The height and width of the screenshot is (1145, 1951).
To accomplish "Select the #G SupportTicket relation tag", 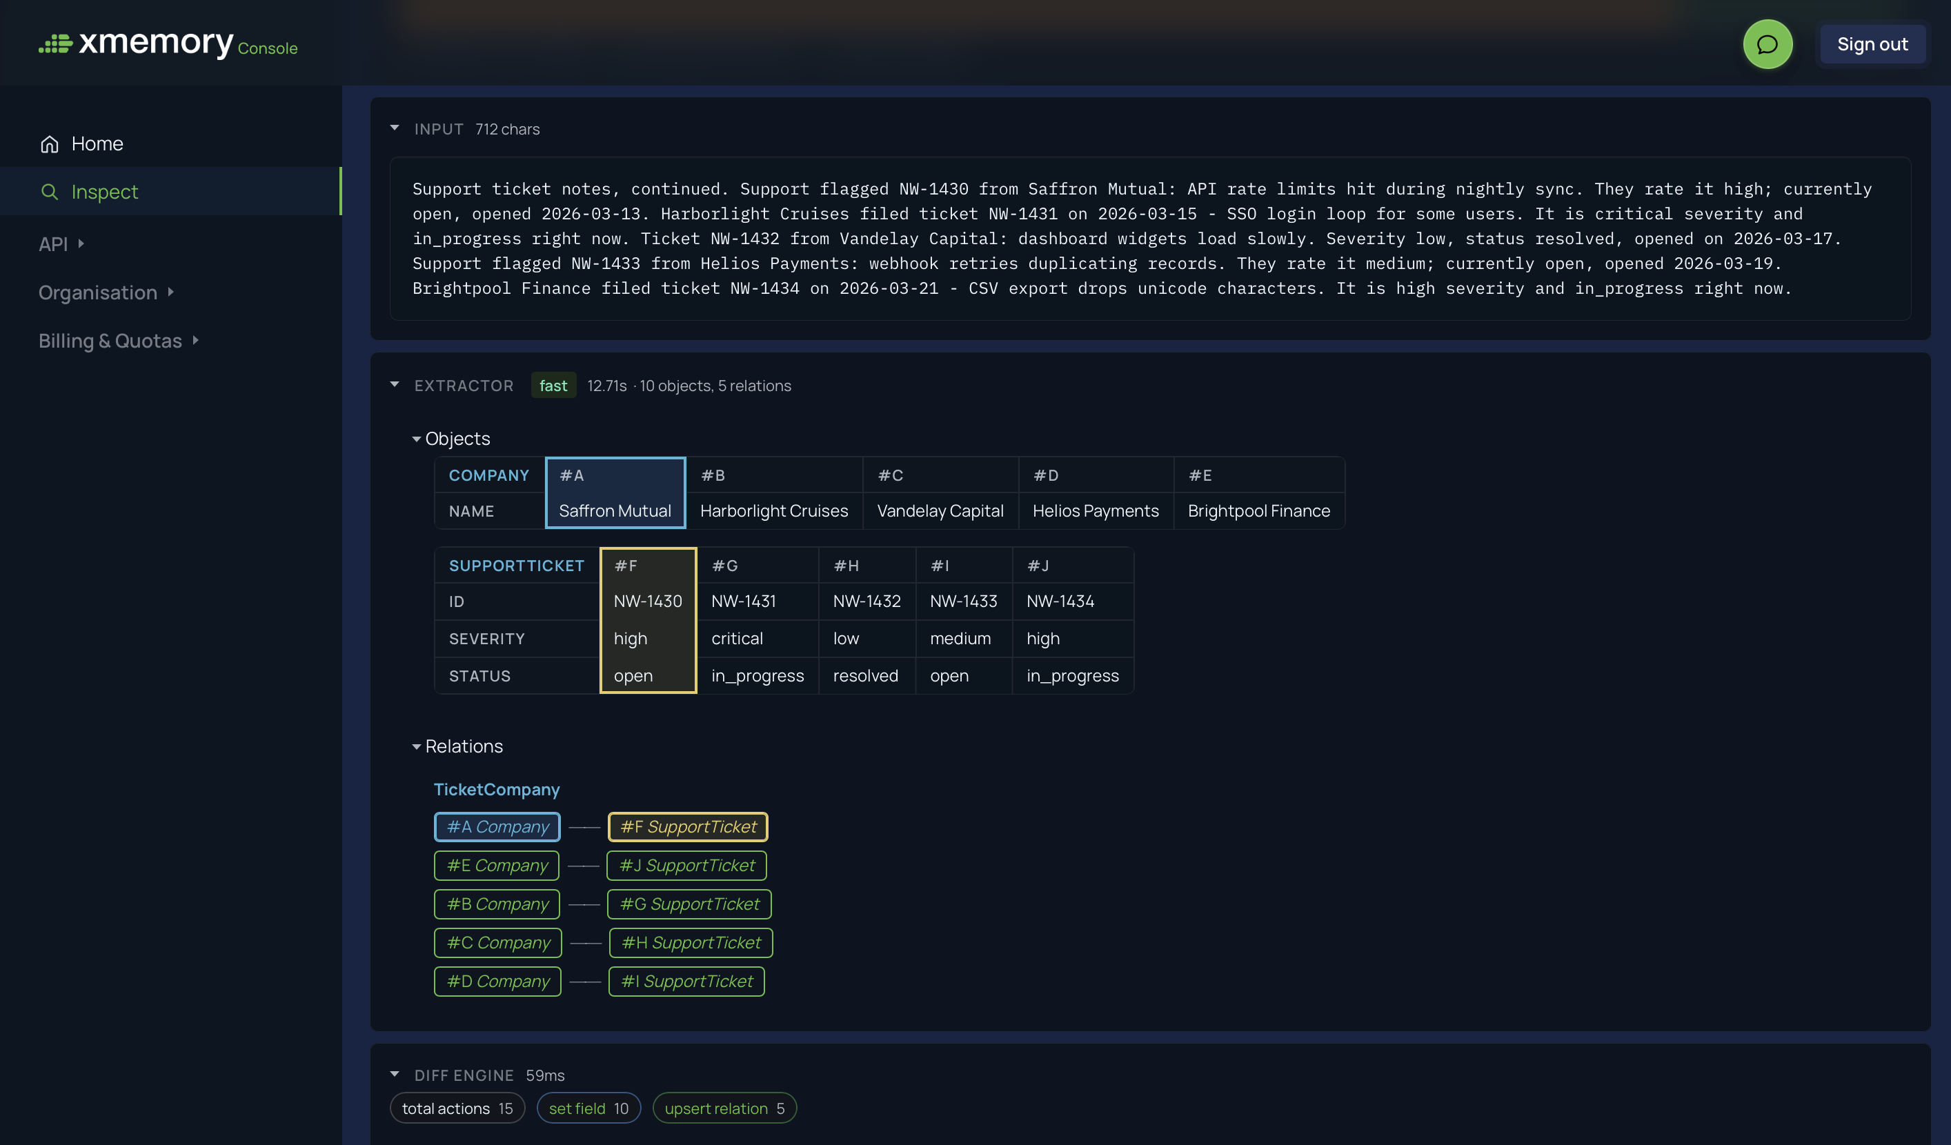I will (689, 904).
